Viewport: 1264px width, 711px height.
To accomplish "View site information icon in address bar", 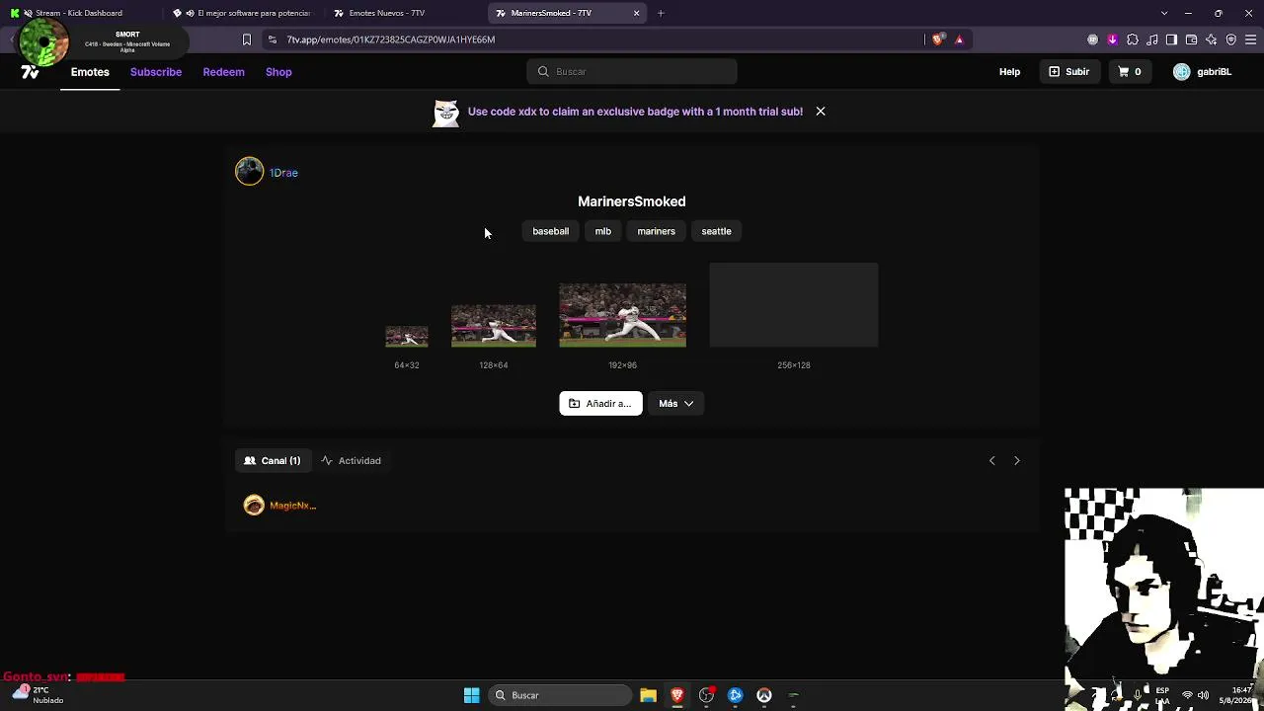I will 273,39.
